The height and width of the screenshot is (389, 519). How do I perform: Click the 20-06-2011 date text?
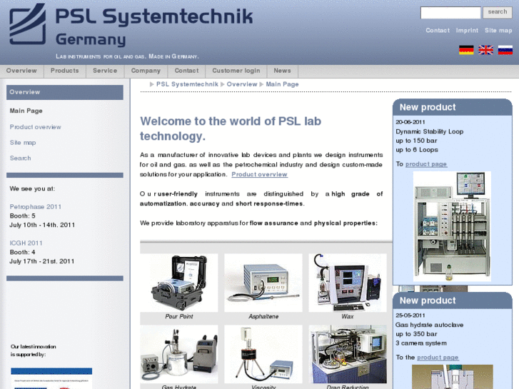click(410, 122)
